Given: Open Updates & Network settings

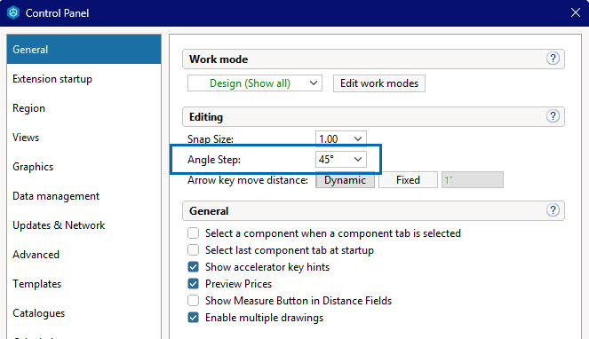Looking at the screenshot, I should [x=84, y=225].
